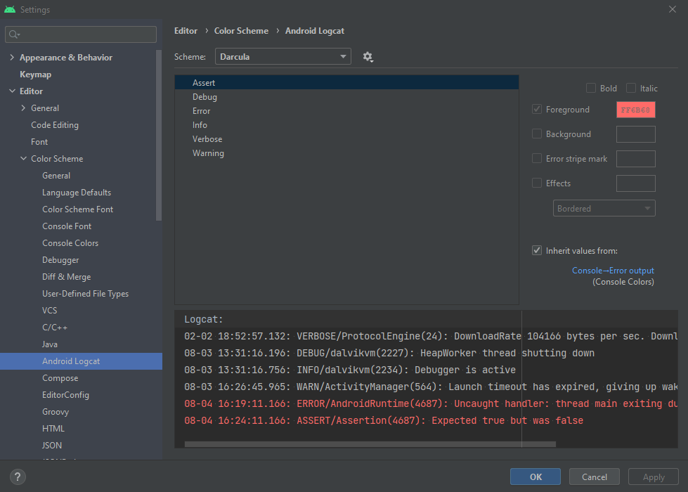Click the OK button
This screenshot has width=688, height=492.
(x=536, y=477)
